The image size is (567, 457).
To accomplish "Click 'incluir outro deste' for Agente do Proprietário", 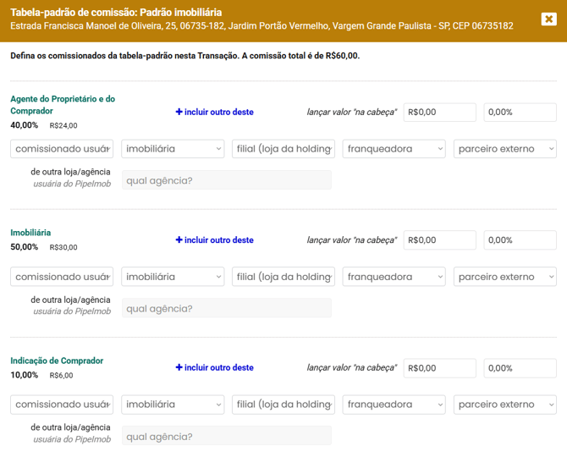I will point(214,112).
